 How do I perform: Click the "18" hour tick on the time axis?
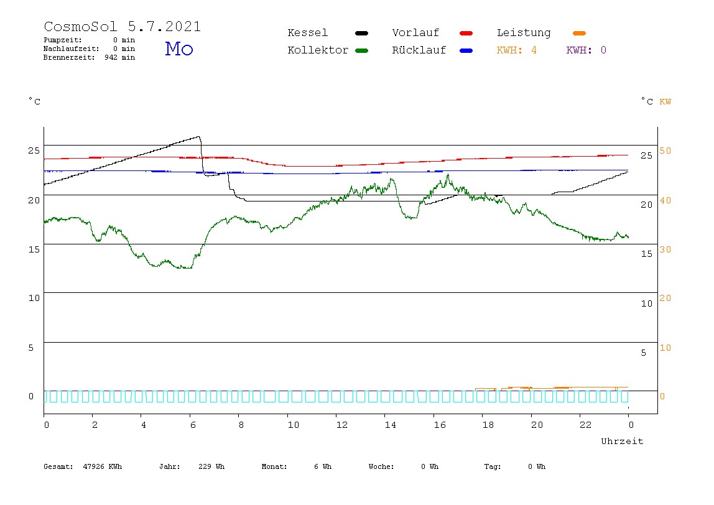[488, 425]
